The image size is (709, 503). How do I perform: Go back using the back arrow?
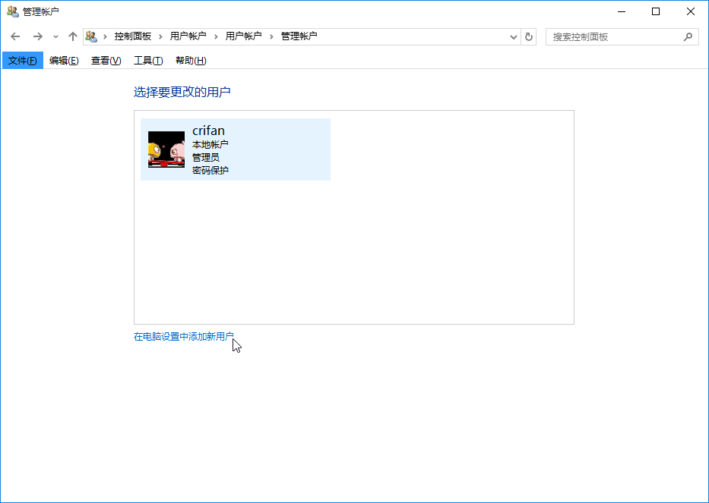15,36
